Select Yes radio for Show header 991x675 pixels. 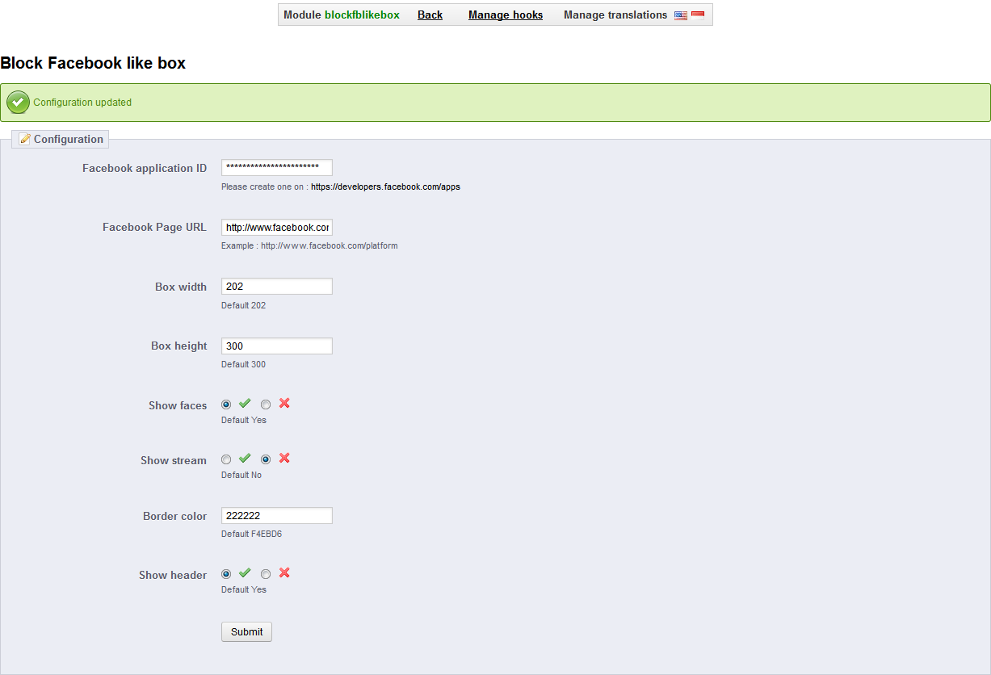[226, 574]
